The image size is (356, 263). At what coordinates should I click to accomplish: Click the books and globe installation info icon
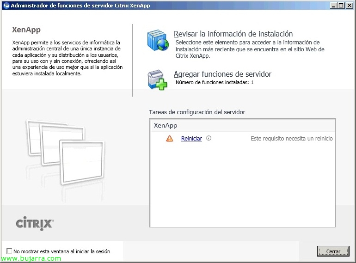(x=158, y=40)
